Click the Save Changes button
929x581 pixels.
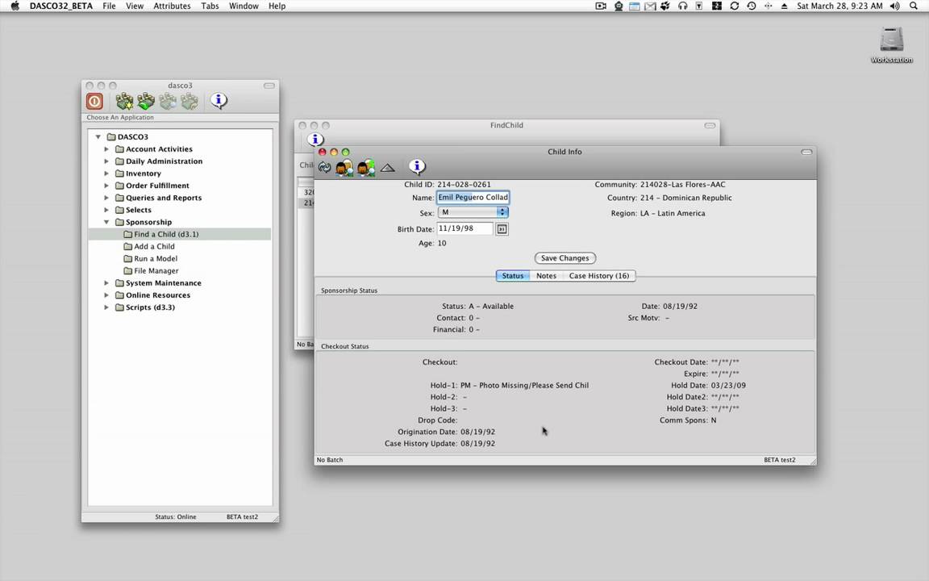(x=565, y=258)
